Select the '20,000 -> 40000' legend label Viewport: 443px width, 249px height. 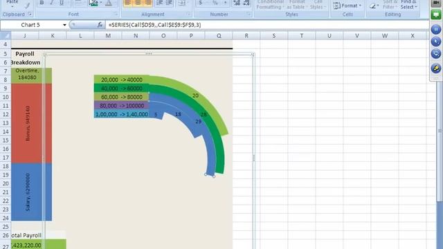122,80
